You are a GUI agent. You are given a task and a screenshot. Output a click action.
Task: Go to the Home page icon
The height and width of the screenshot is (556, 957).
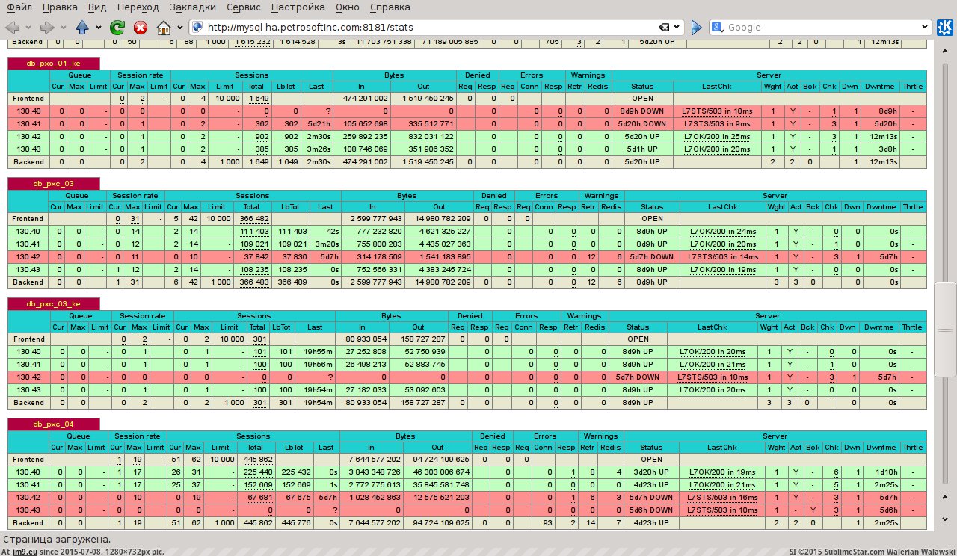164,28
